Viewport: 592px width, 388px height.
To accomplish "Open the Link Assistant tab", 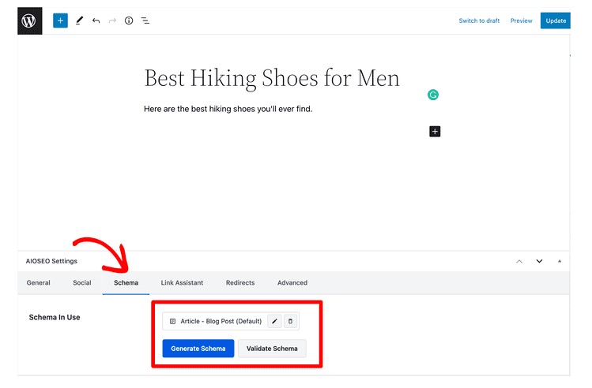I will click(x=182, y=282).
